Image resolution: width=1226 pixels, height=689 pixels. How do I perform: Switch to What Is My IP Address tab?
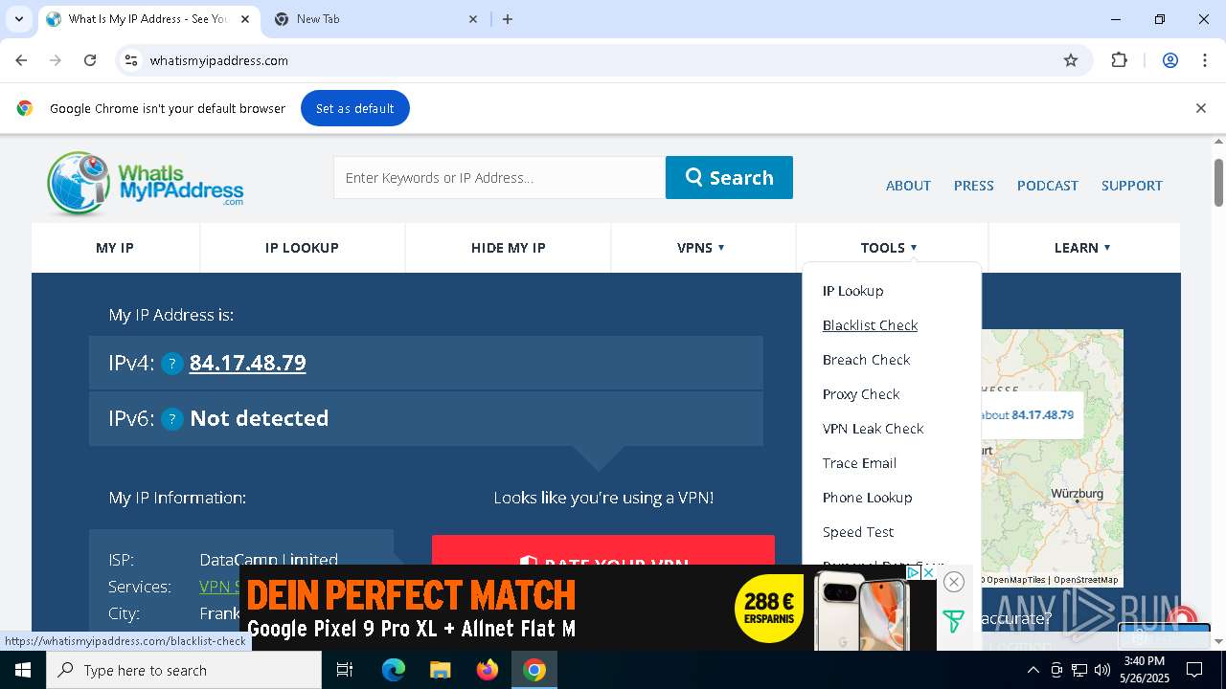148,19
